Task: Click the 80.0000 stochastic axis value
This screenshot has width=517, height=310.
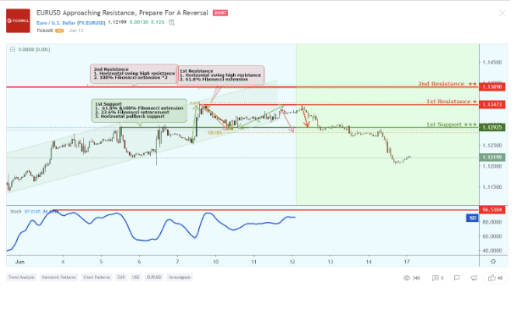Action: coord(492,222)
